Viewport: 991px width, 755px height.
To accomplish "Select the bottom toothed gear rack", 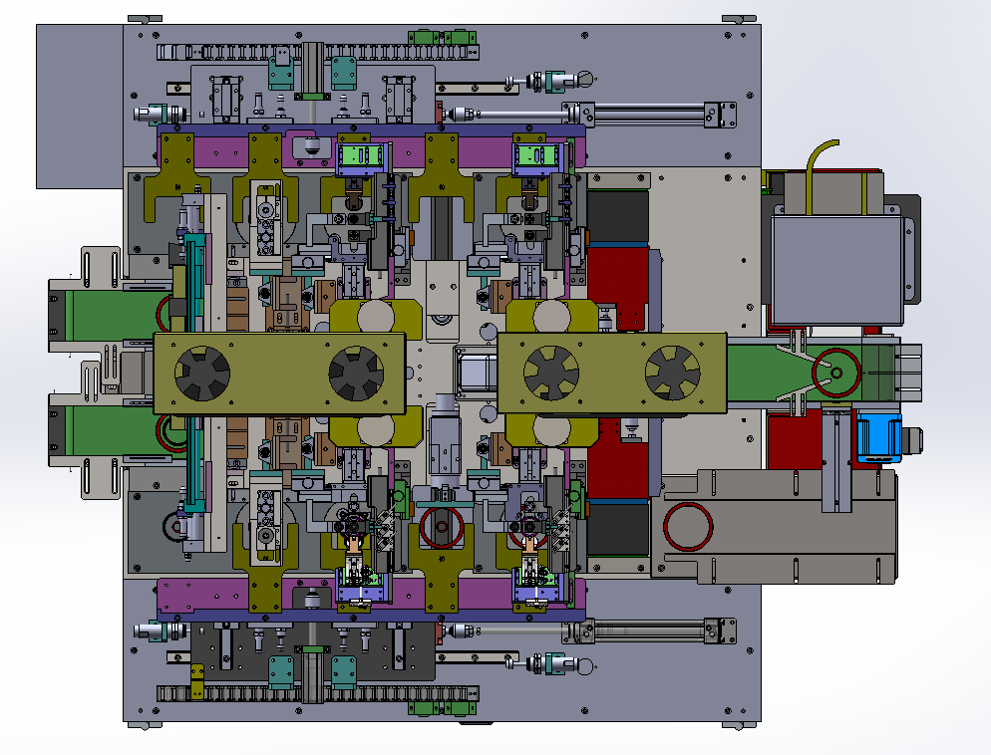I will [317, 694].
